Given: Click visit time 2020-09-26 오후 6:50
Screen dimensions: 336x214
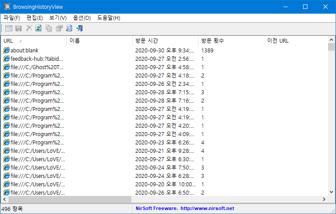Looking at the screenshot, I should point(165,193).
